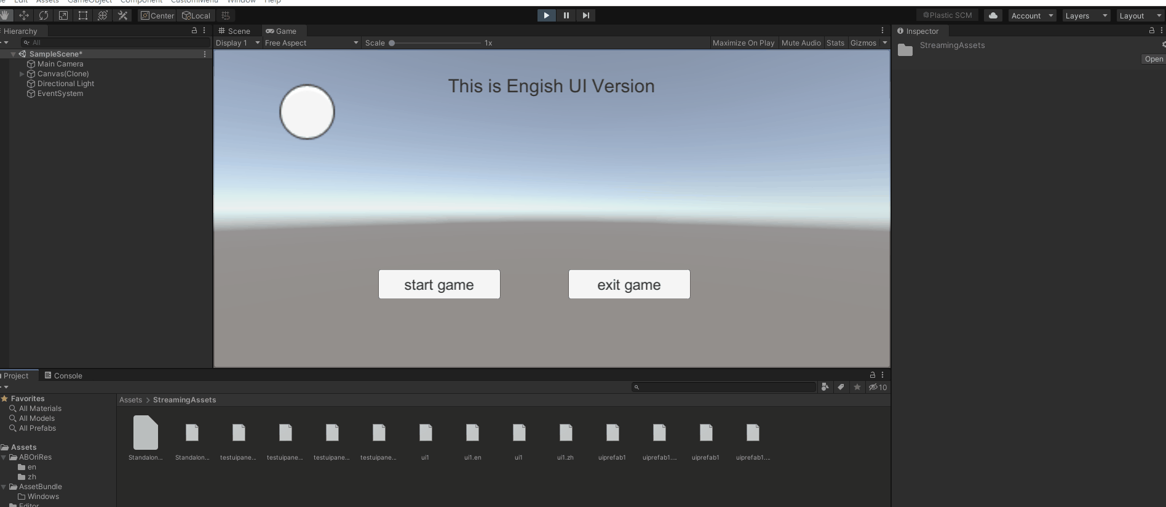Pause the running game

566,15
